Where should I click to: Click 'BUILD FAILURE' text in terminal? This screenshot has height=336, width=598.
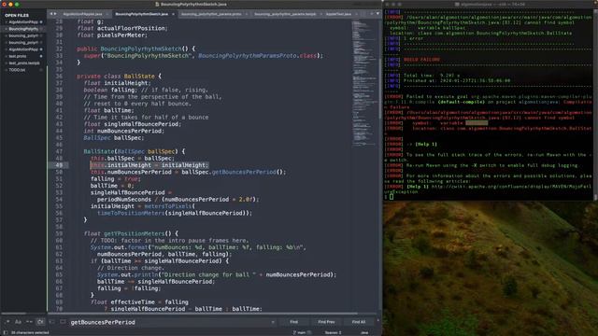pos(421,60)
